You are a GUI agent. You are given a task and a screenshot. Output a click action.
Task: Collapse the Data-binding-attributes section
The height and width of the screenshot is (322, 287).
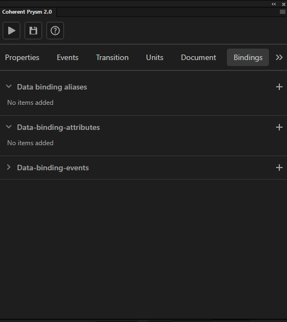pos(9,127)
